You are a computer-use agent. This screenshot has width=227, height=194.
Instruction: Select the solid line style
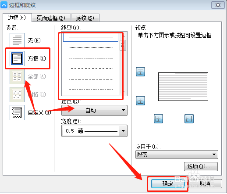[x=91, y=37]
